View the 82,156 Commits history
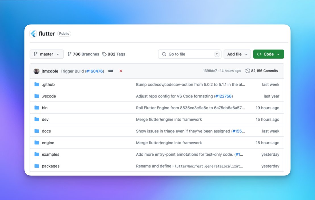The width and height of the screenshot is (315, 200). point(262,71)
